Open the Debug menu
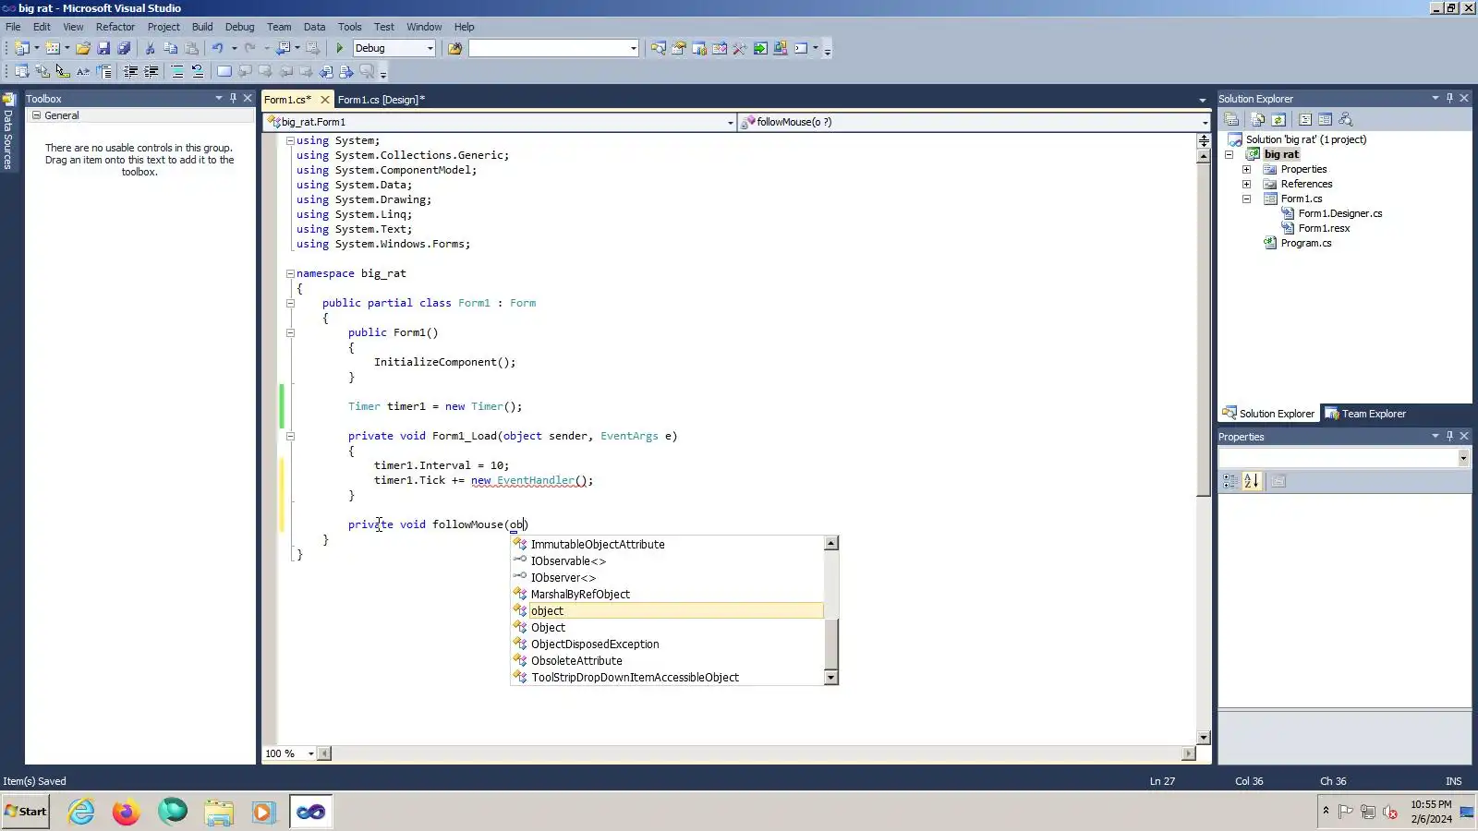 coord(239,27)
